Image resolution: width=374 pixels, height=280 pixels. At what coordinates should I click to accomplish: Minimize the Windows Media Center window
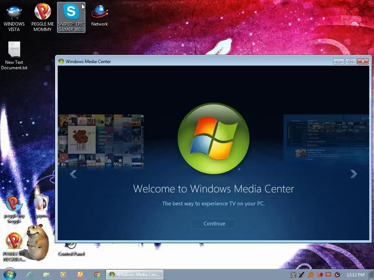pyautogui.click(x=339, y=61)
